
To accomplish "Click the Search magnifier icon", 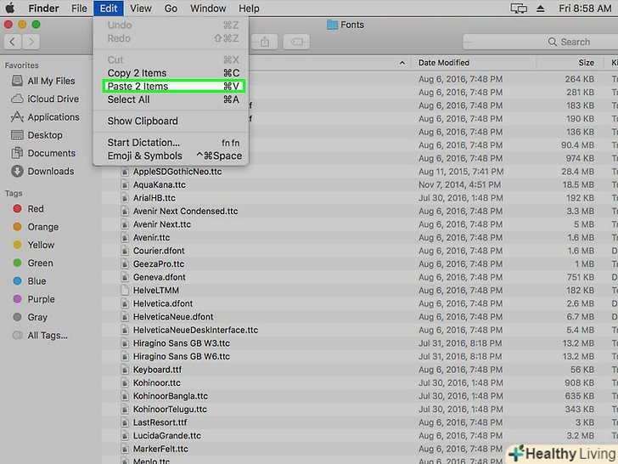I will (553, 42).
